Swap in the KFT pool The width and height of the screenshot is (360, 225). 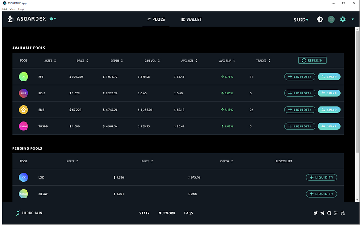coord(329,76)
